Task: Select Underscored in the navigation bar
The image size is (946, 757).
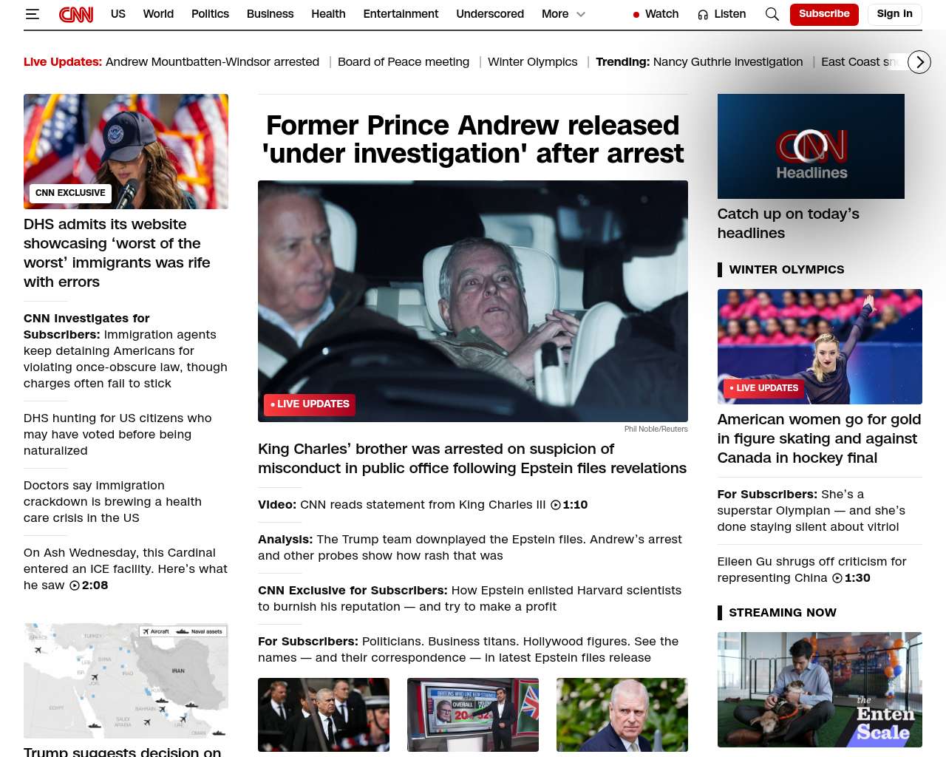Action: (490, 14)
